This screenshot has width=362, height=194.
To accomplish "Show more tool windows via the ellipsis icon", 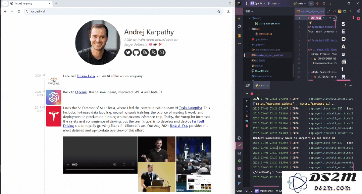I will click(x=239, y=43).
